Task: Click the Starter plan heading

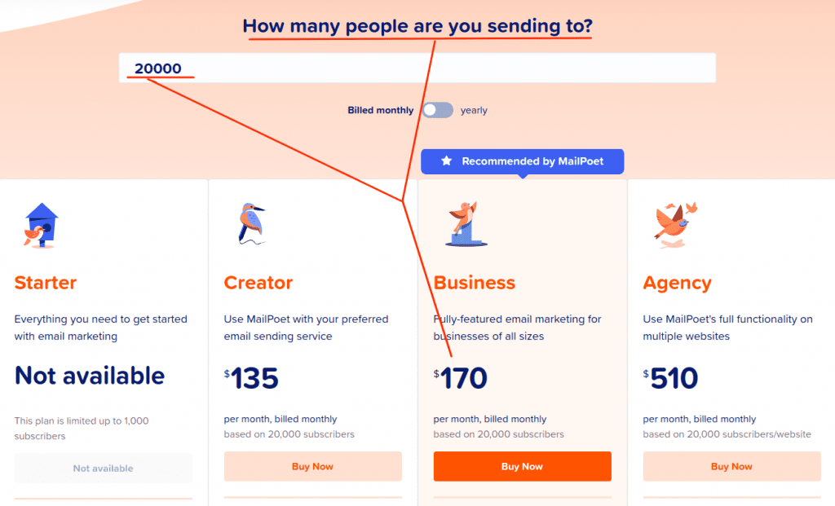Action: point(46,283)
